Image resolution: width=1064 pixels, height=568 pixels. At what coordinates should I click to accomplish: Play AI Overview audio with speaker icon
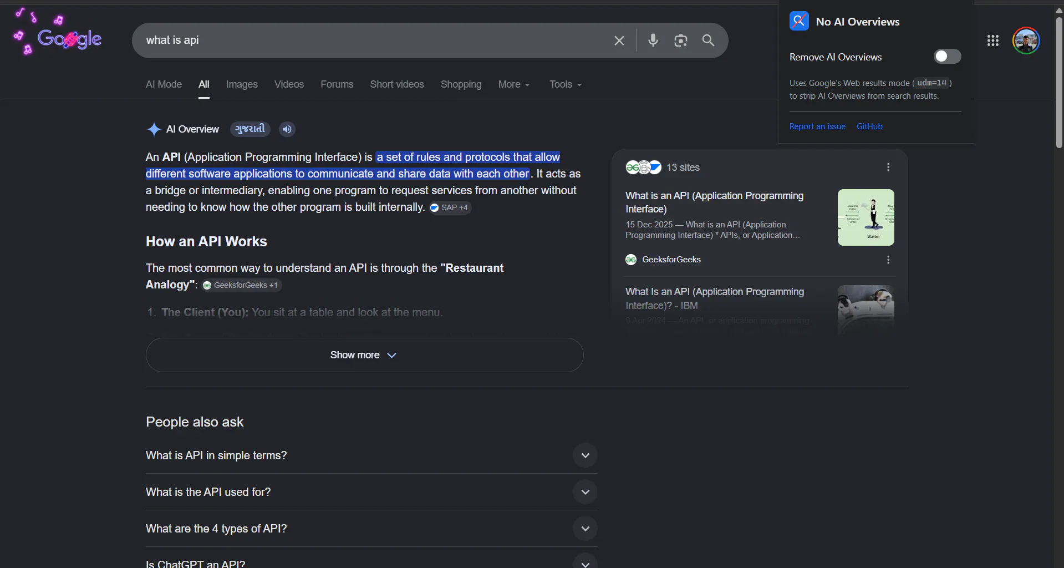[x=287, y=129]
